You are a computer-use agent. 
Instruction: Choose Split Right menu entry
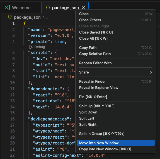[x=116, y=124]
